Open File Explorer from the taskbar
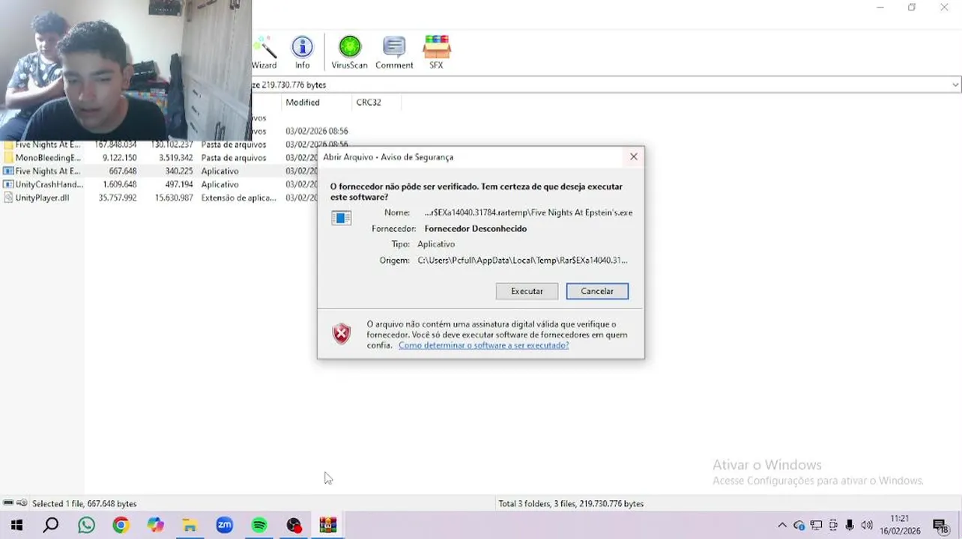 coord(190,526)
